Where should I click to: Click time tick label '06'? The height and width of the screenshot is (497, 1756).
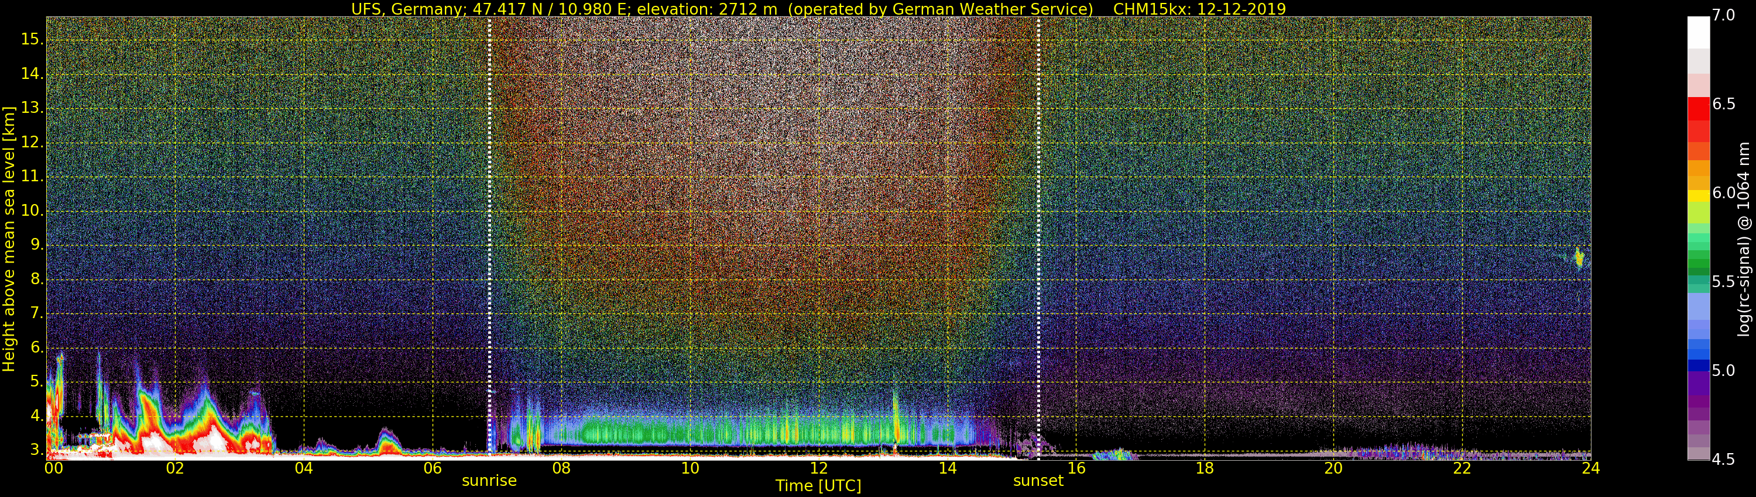tap(432, 468)
